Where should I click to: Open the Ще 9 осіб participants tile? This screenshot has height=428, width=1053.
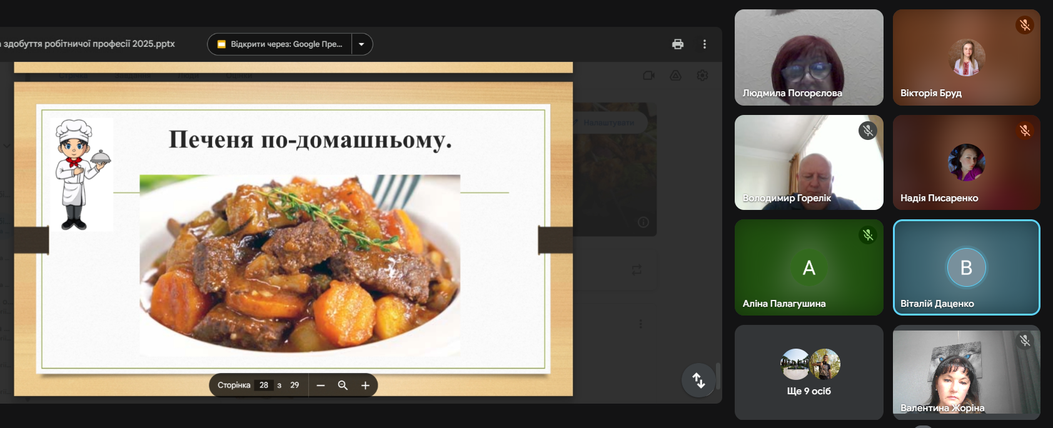click(x=809, y=372)
